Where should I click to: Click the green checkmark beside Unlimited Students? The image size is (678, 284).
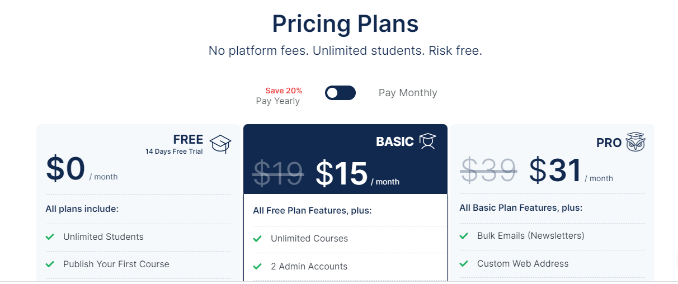pyautogui.click(x=50, y=236)
